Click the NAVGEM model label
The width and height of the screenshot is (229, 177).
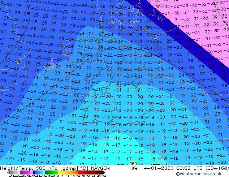pyautogui.click(x=100, y=168)
